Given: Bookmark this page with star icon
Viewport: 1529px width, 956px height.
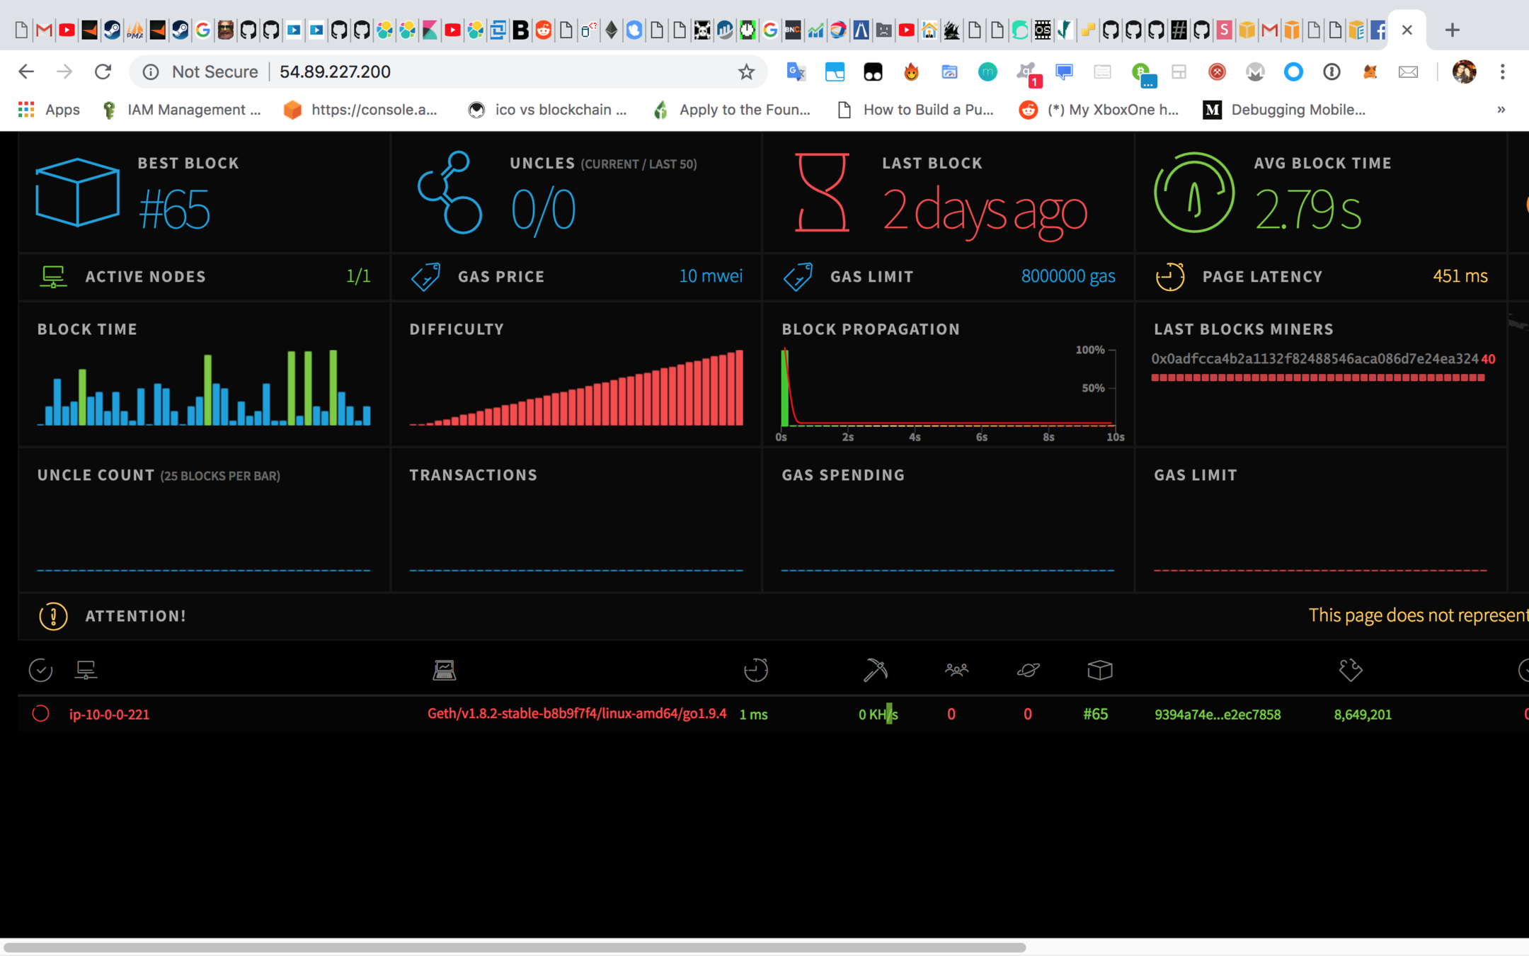Looking at the screenshot, I should tap(746, 72).
